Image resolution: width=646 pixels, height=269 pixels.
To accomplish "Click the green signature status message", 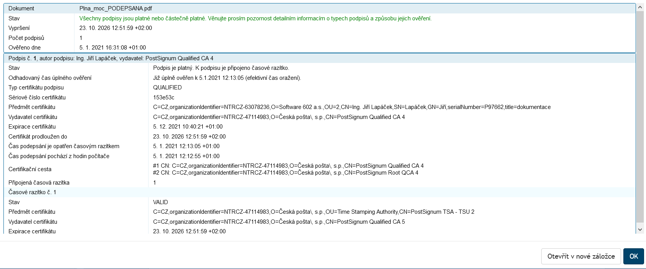I will (255, 18).
